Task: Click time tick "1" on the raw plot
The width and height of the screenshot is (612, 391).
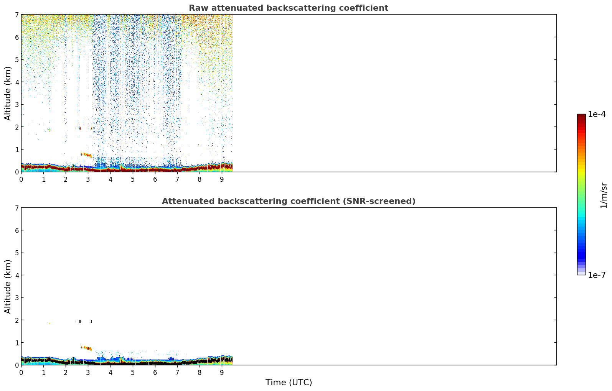Action: tap(43, 179)
